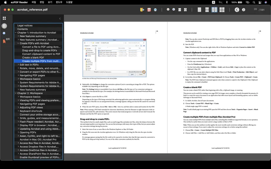Zoom out with the minus icon
This screenshot has height=169, width=271.
(x=168, y=9)
